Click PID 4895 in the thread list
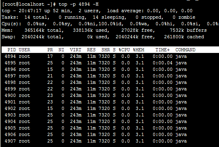Viewport: 219px width, 147px height. click(10, 63)
